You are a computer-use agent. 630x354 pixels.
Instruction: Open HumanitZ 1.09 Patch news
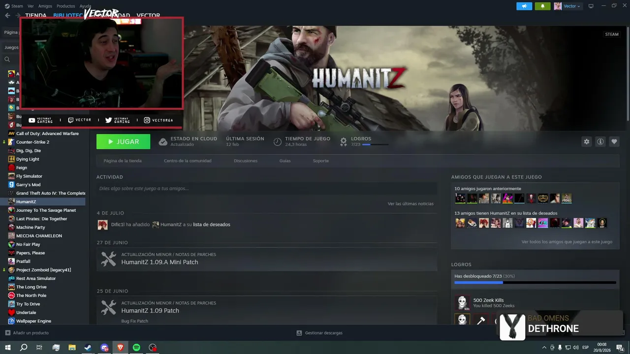pyautogui.click(x=267, y=310)
